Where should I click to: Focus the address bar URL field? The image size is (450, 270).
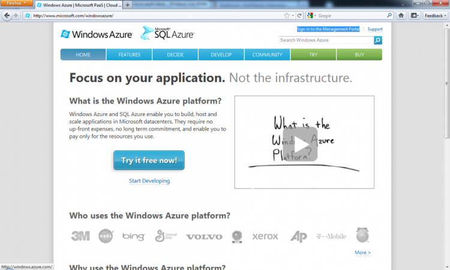click(x=157, y=16)
